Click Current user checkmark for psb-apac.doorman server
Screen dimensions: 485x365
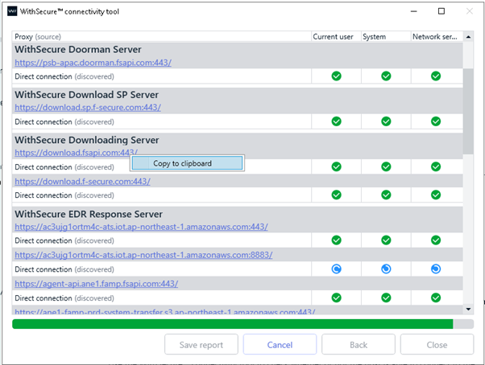point(336,76)
